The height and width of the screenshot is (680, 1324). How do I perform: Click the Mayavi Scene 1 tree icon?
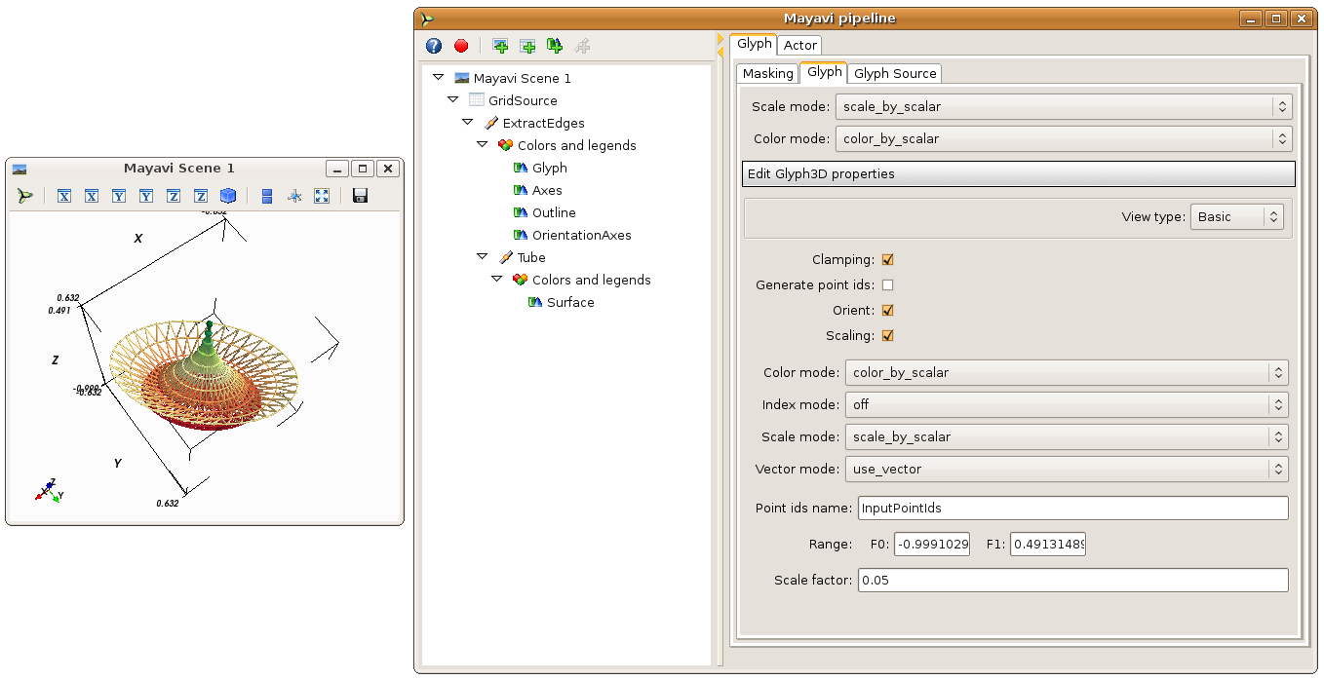(x=462, y=78)
